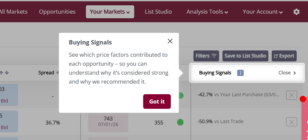Open the Analysis Tools dropdown menu
308x140 pixels.
(207, 12)
